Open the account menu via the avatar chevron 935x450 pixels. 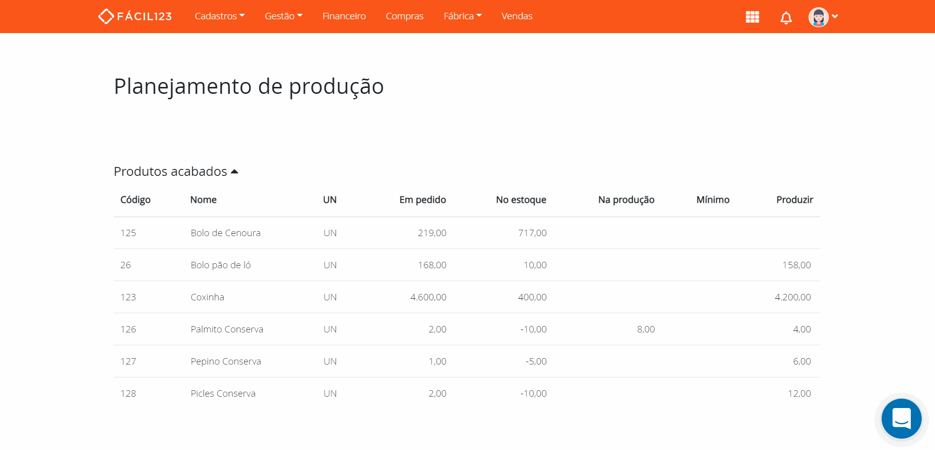(835, 16)
